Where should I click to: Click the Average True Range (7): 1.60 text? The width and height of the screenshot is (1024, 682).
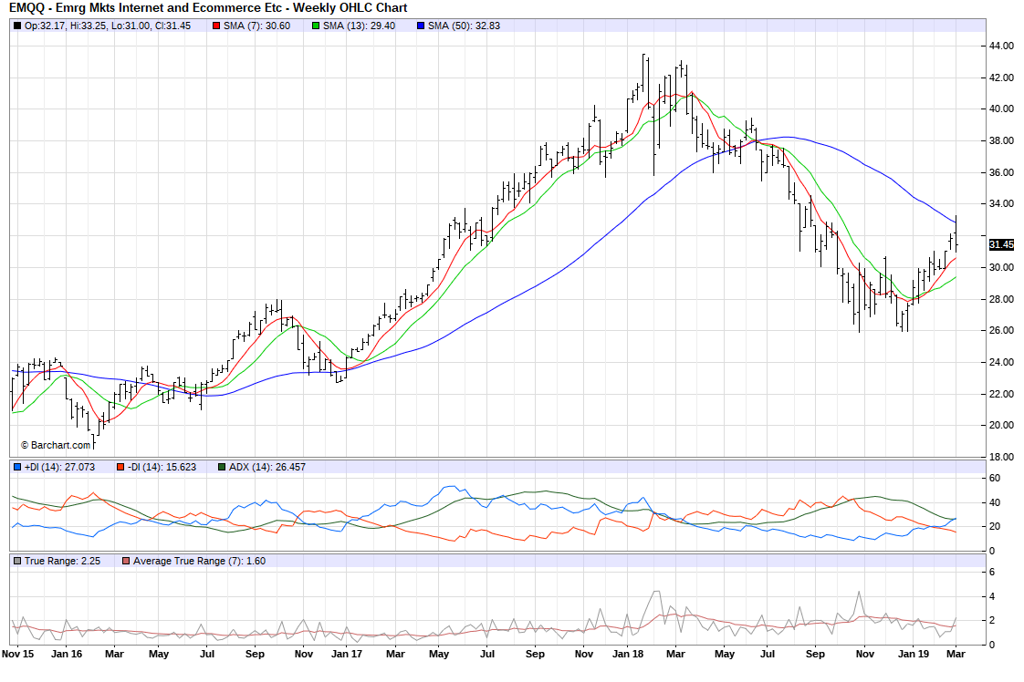(x=199, y=561)
